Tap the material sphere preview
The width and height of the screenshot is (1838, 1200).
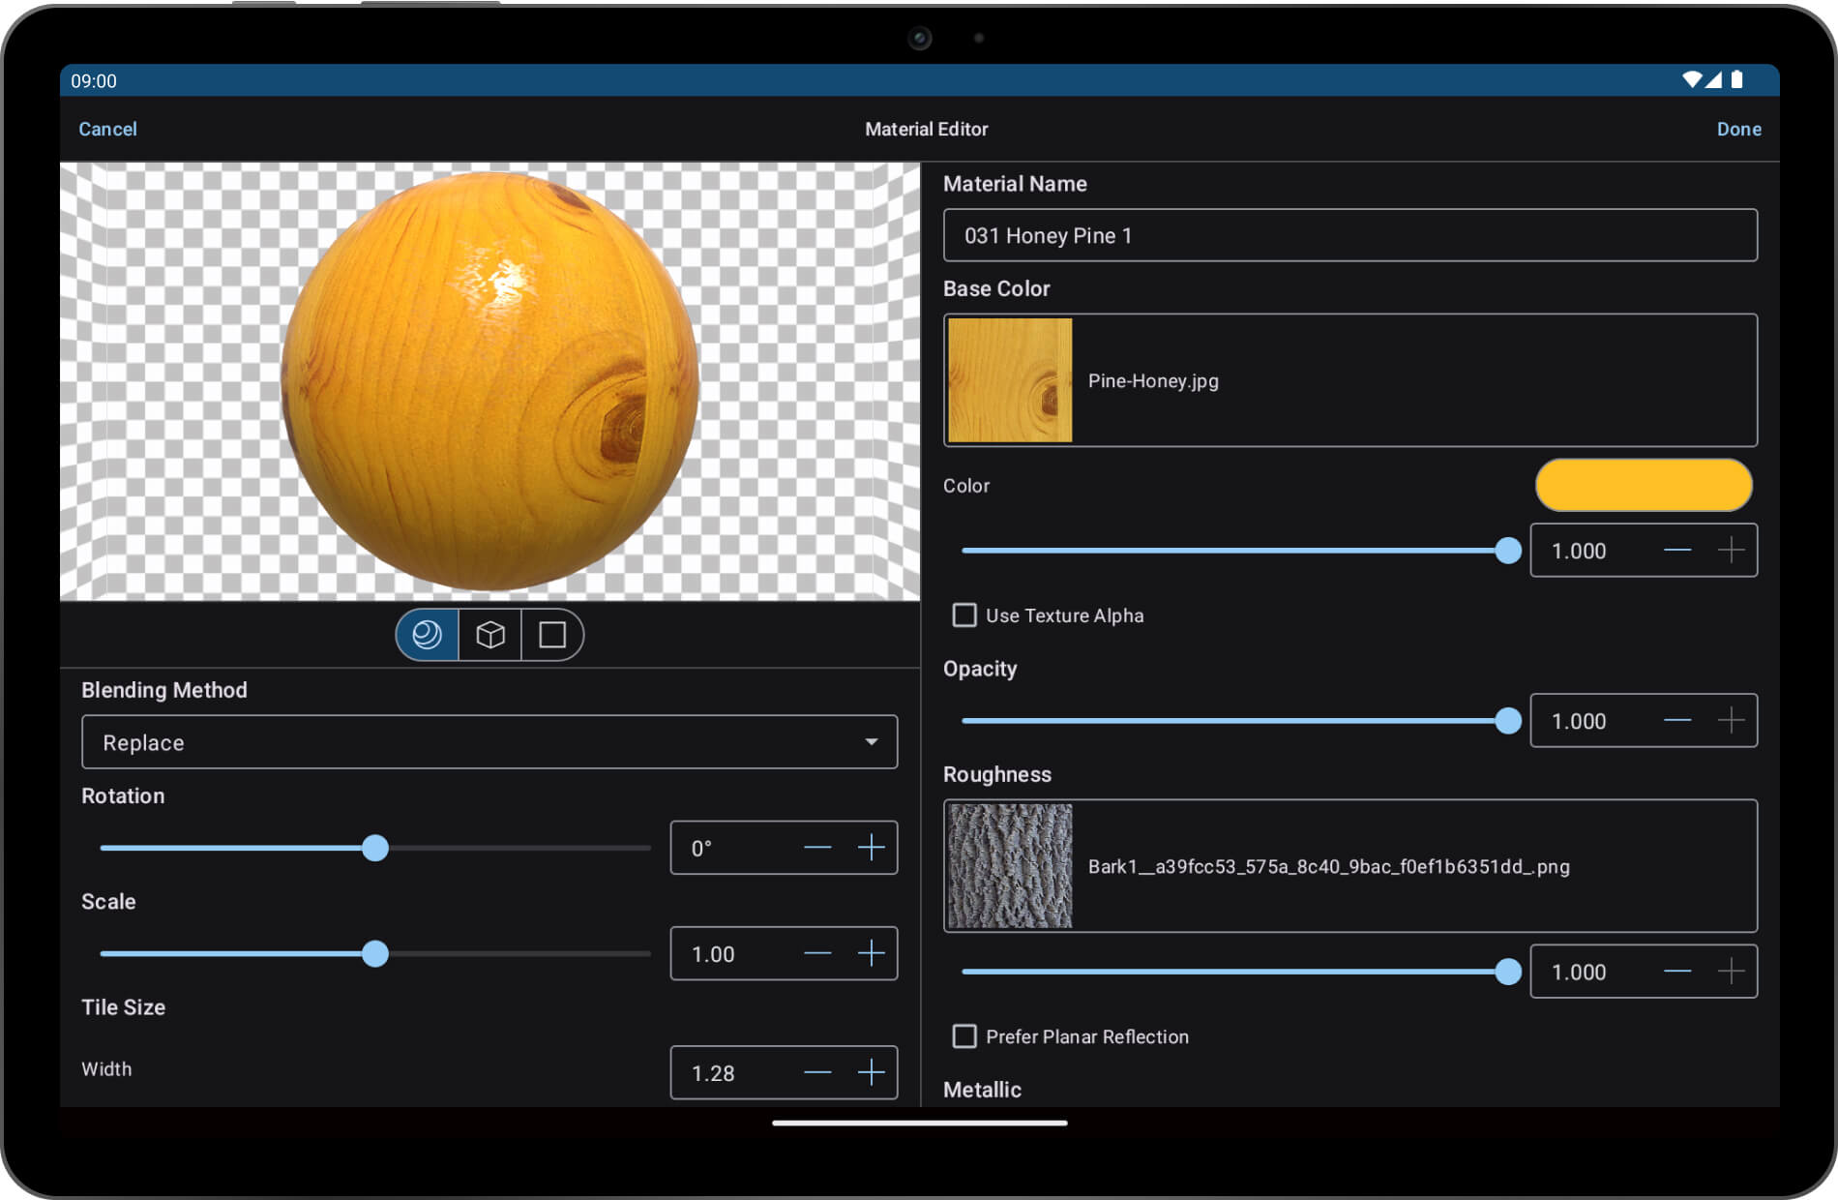click(x=489, y=381)
